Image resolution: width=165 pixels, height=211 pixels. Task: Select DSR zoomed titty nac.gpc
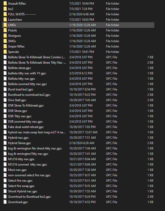[25, 122]
